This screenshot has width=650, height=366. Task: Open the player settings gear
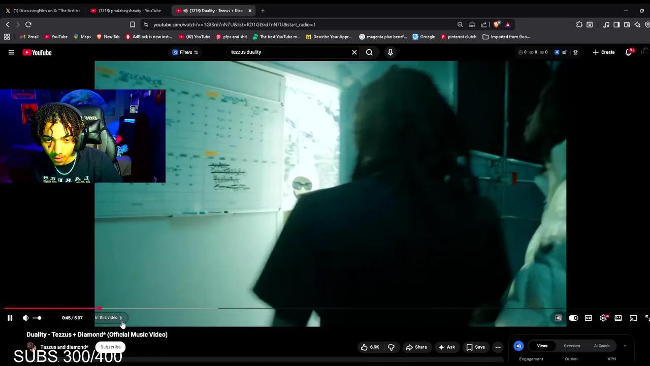[x=603, y=318]
